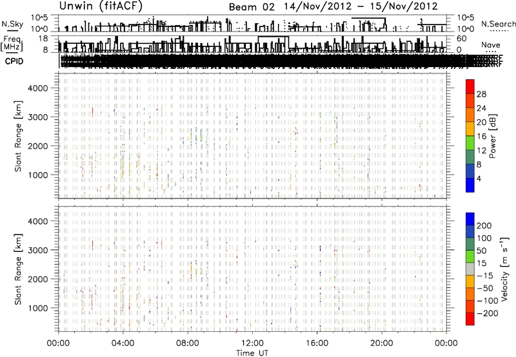Click the grey velocity colorbar segment between 15 and -15
Image resolution: width=516 pixels, height=357 pixels.
pyautogui.click(x=470, y=269)
